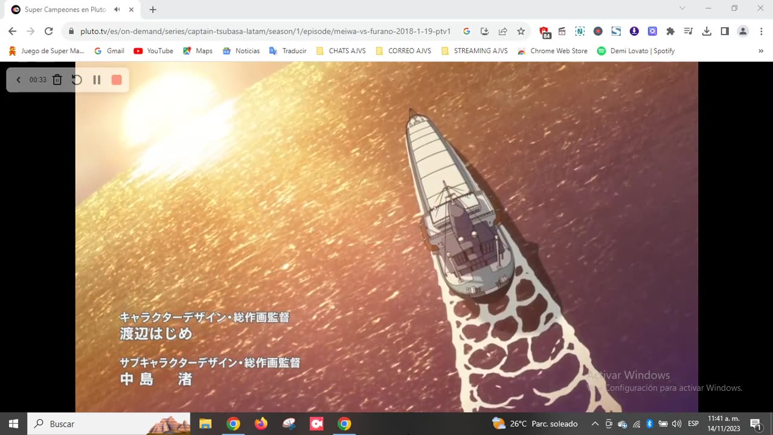
Task: Switch the ESP input language
Action: point(693,424)
